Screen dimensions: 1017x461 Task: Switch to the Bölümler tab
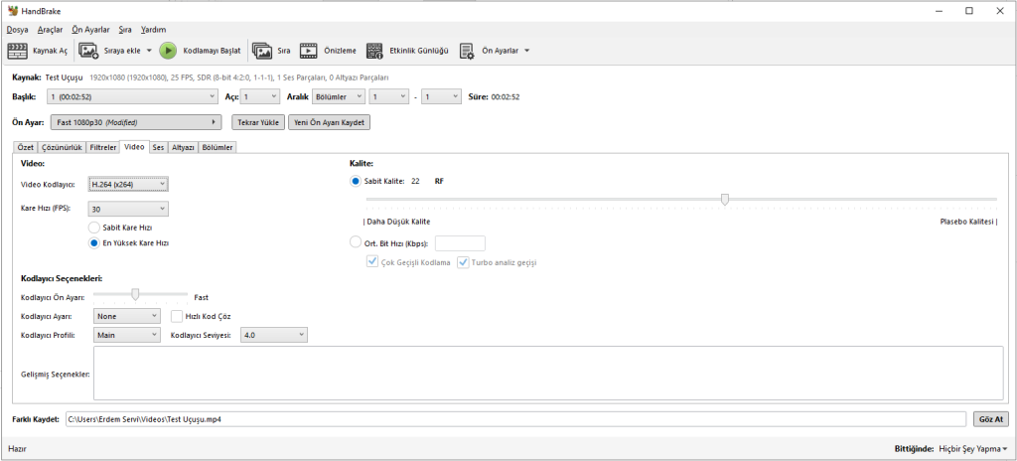pos(218,147)
